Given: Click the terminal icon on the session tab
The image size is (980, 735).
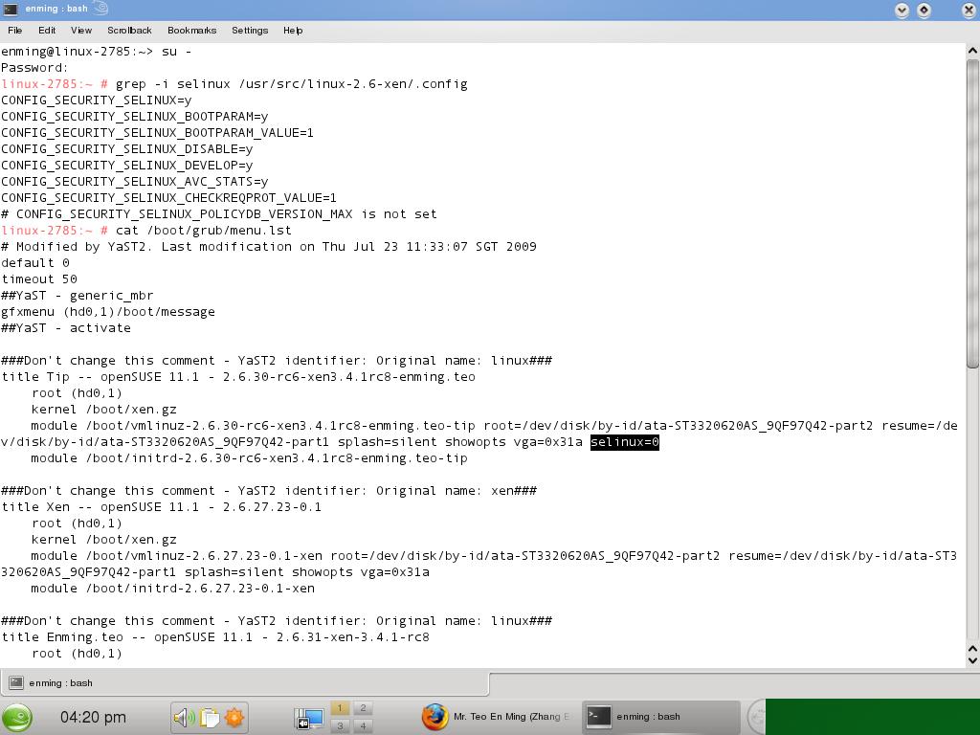Looking at the screenshot, I should coord(16,682).
